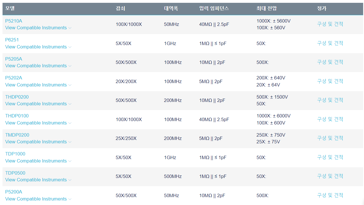
Task: Click the 대역폭 column header
Action: point(171,8)
